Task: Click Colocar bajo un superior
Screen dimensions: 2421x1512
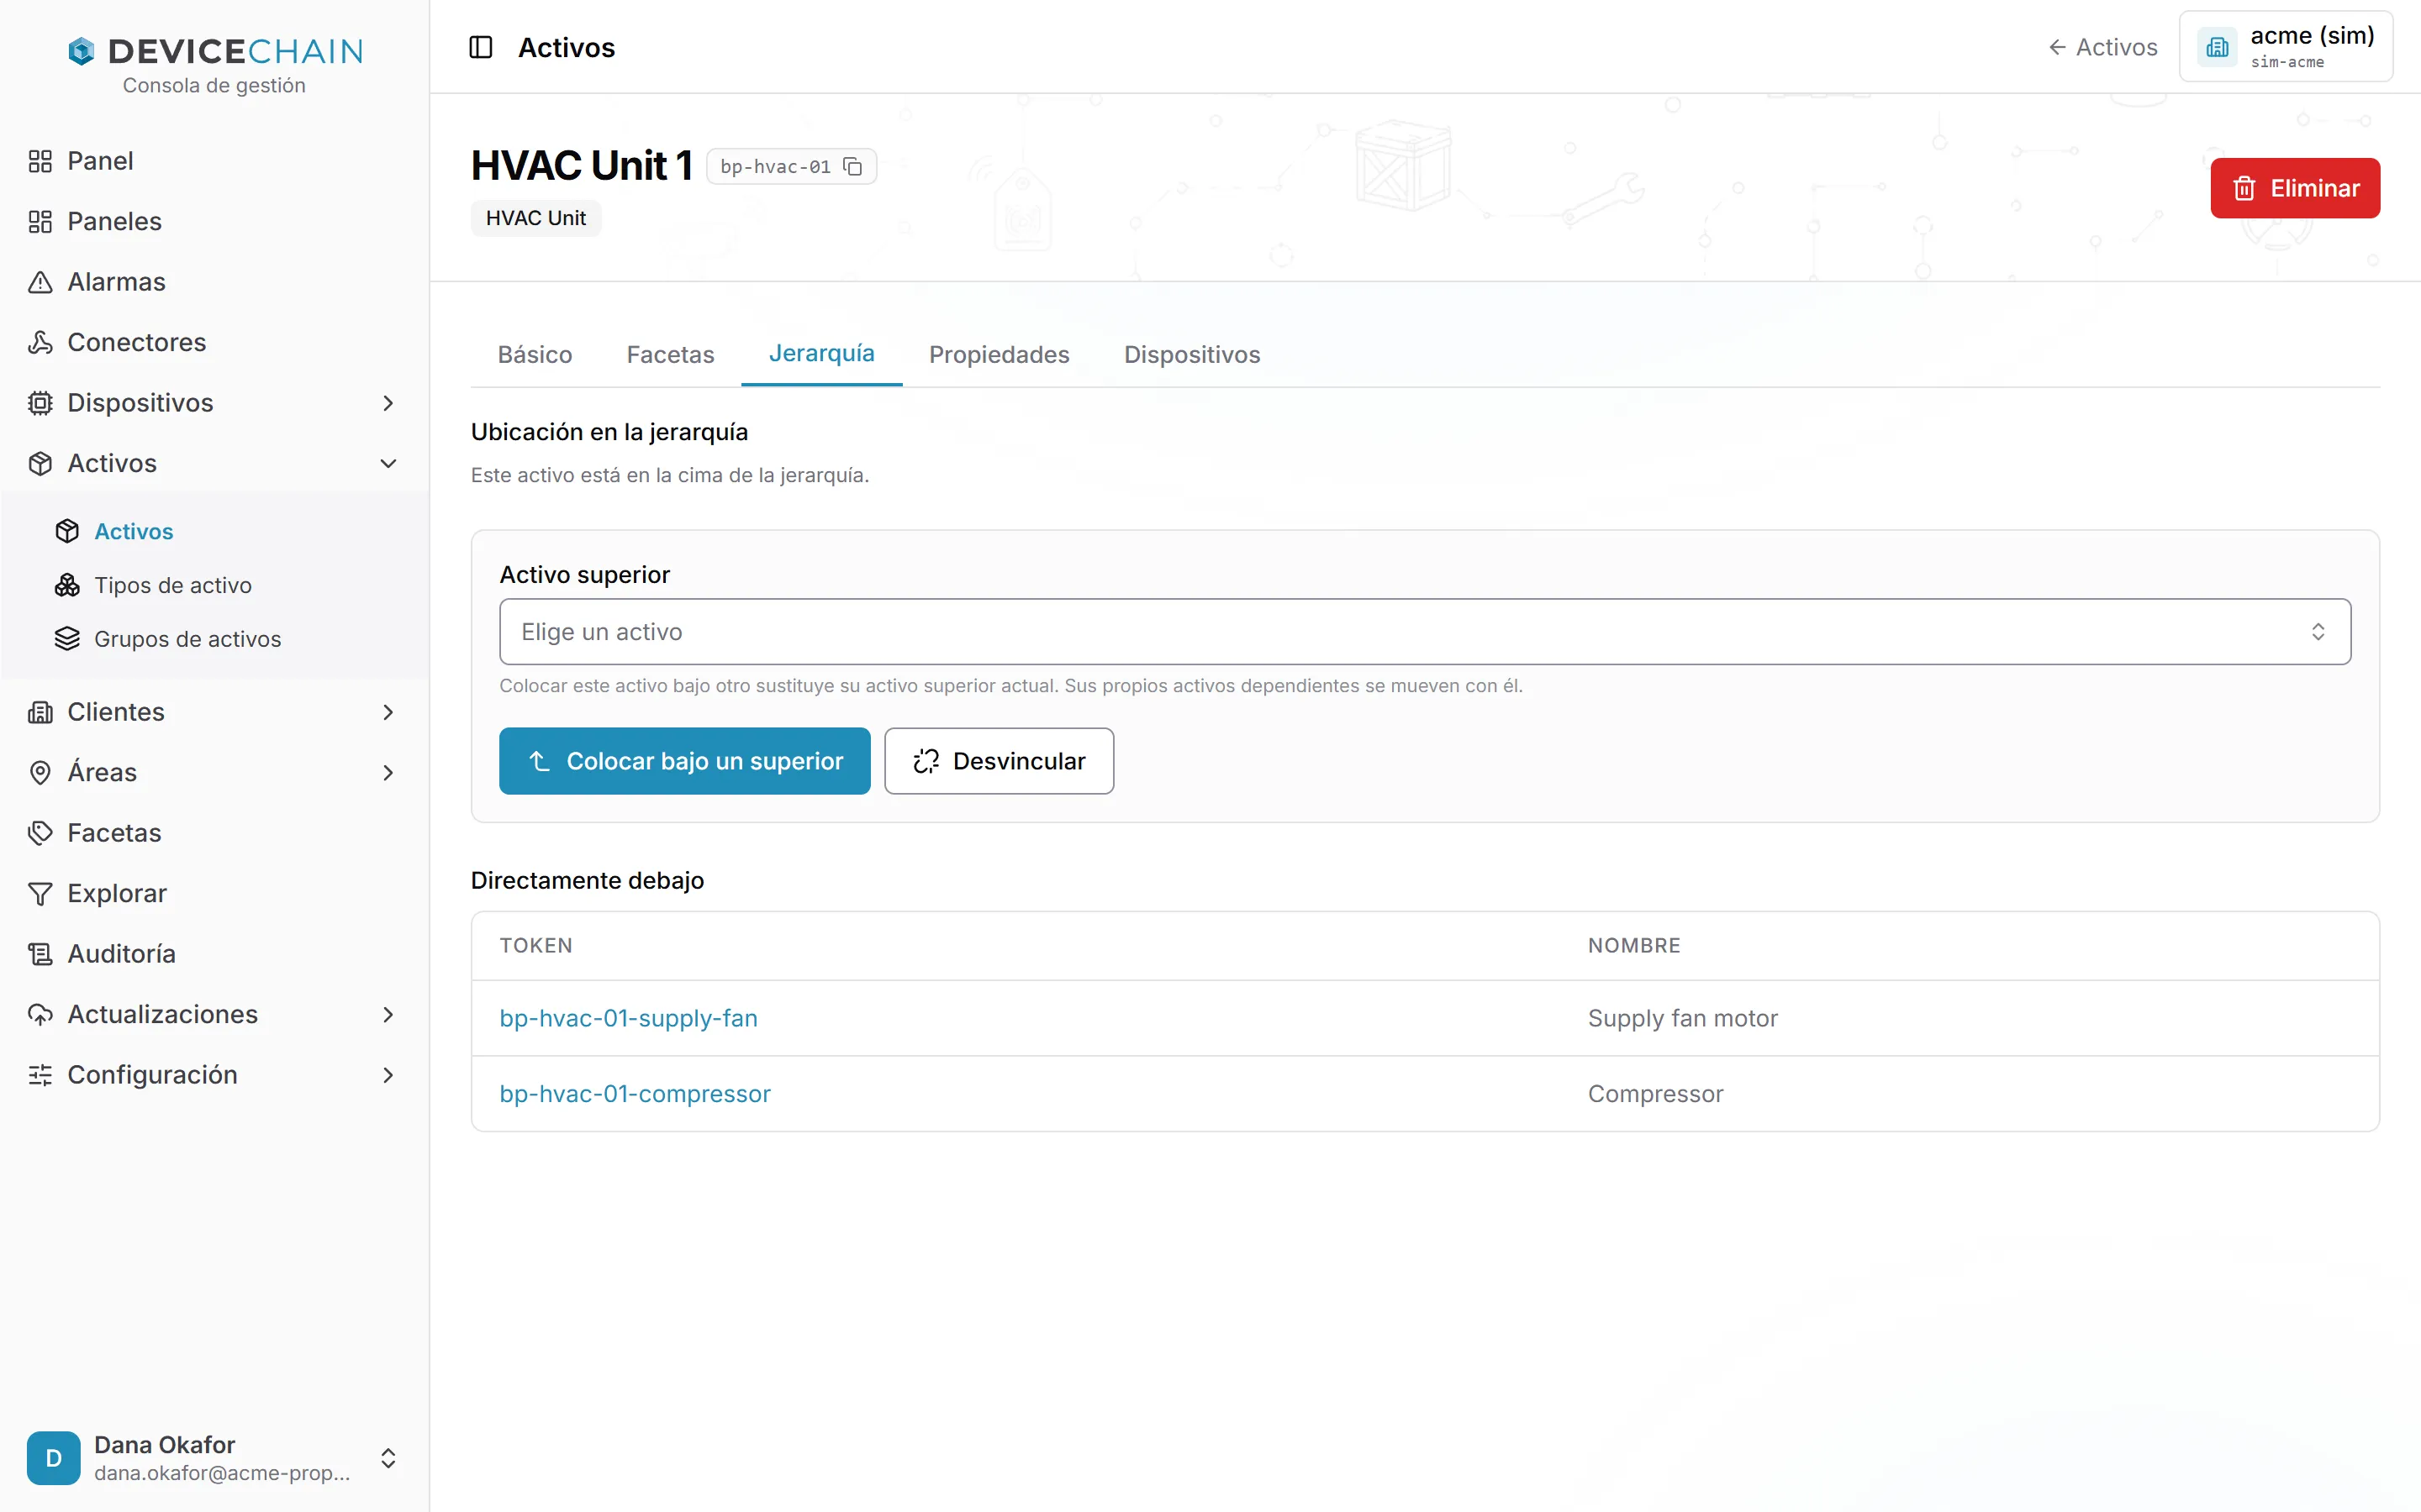Action: 684,761
